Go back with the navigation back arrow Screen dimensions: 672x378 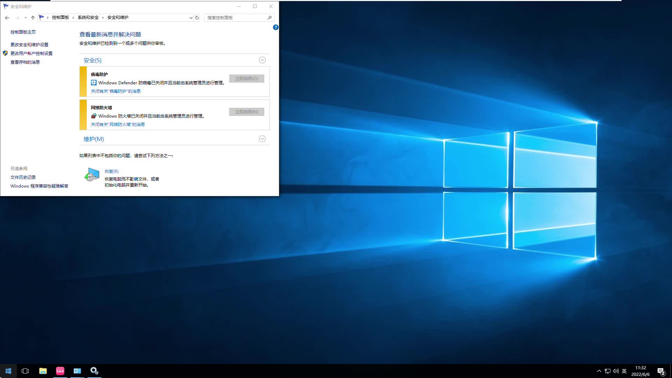pos(7,17)
